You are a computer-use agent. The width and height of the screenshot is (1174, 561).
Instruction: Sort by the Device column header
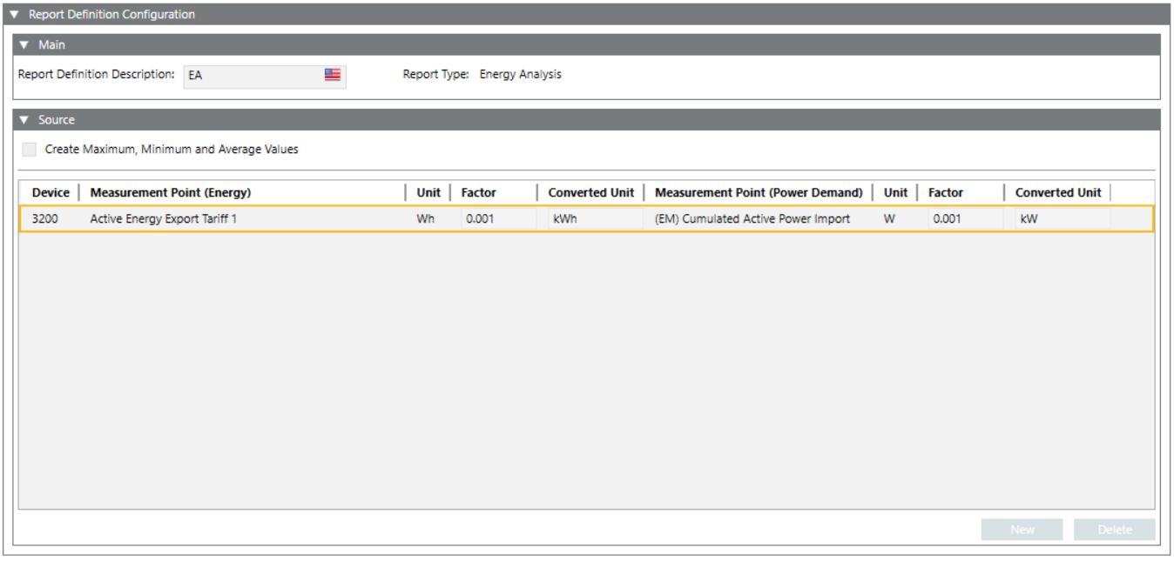coord(51,193)
